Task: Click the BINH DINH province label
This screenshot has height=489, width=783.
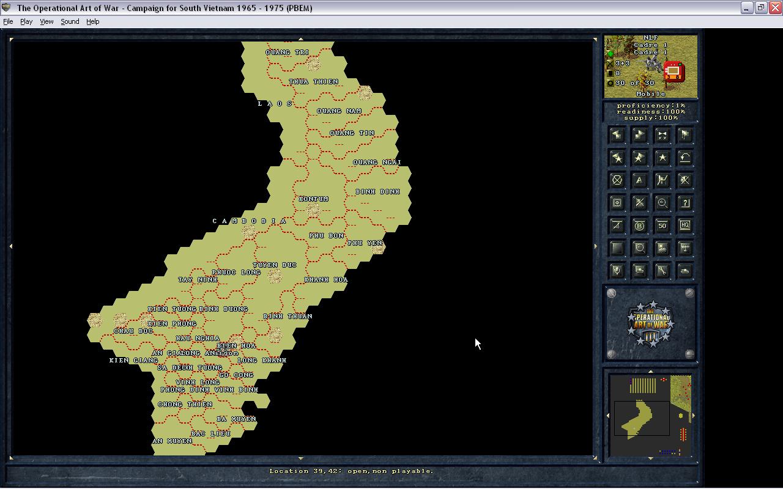Action: coord(377,191)
